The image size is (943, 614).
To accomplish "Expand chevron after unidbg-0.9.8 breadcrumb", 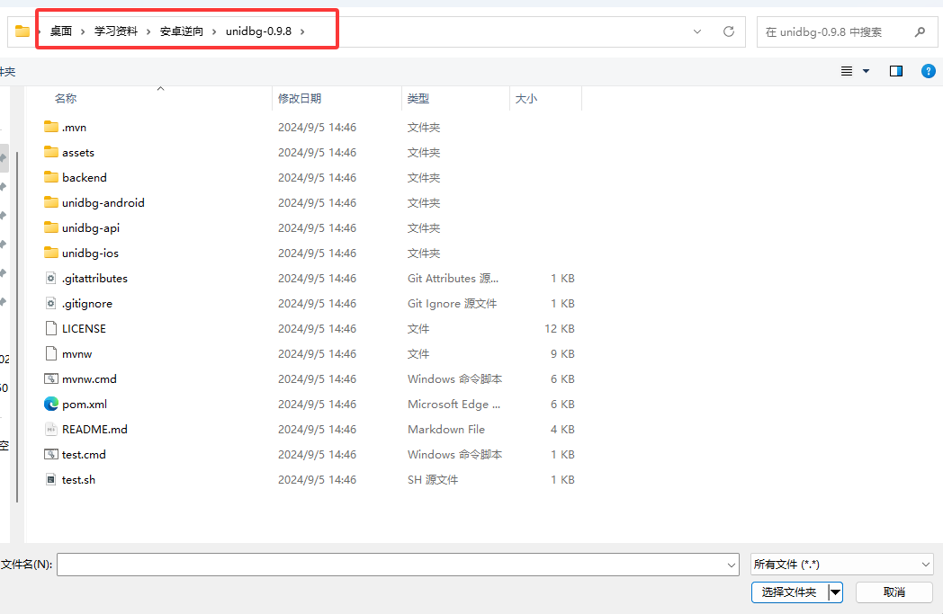I will pos(302,31).
